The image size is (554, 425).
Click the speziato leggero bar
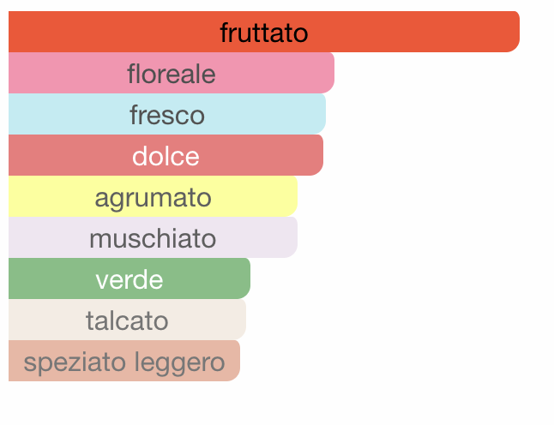(x=124, y=361)
